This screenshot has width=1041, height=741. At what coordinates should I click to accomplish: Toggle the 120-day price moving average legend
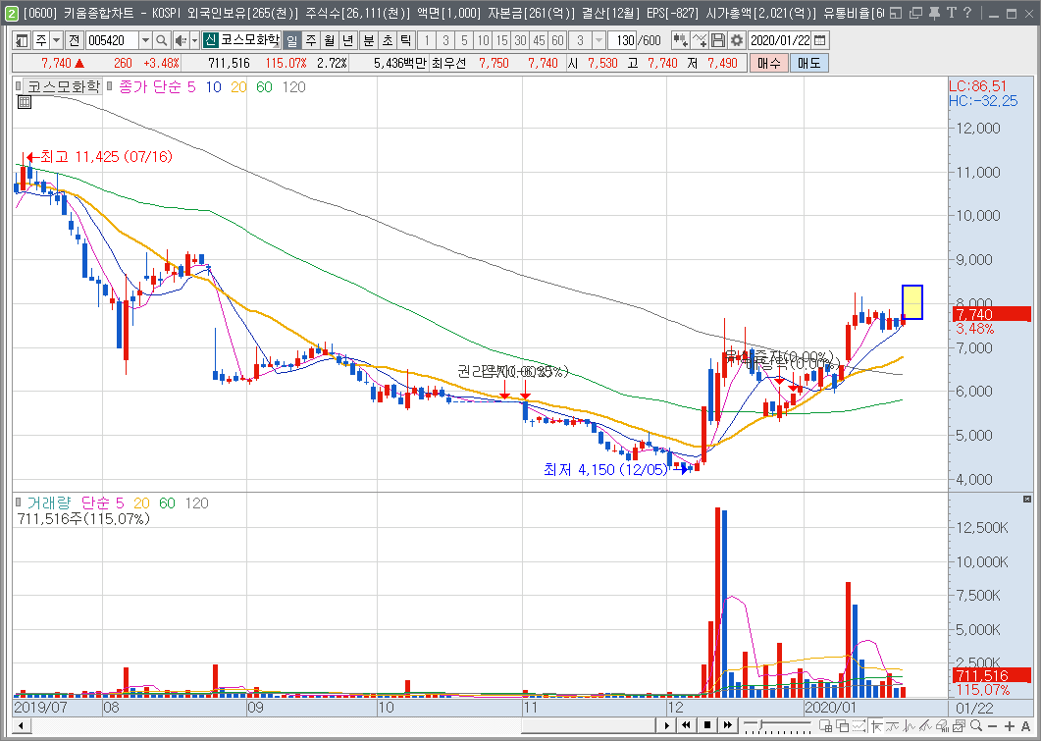point(293,87)
